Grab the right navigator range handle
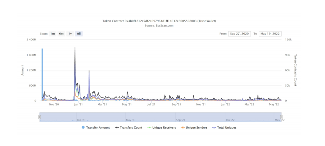This screenshot has height=146, width=325. (x=281, y=117)
